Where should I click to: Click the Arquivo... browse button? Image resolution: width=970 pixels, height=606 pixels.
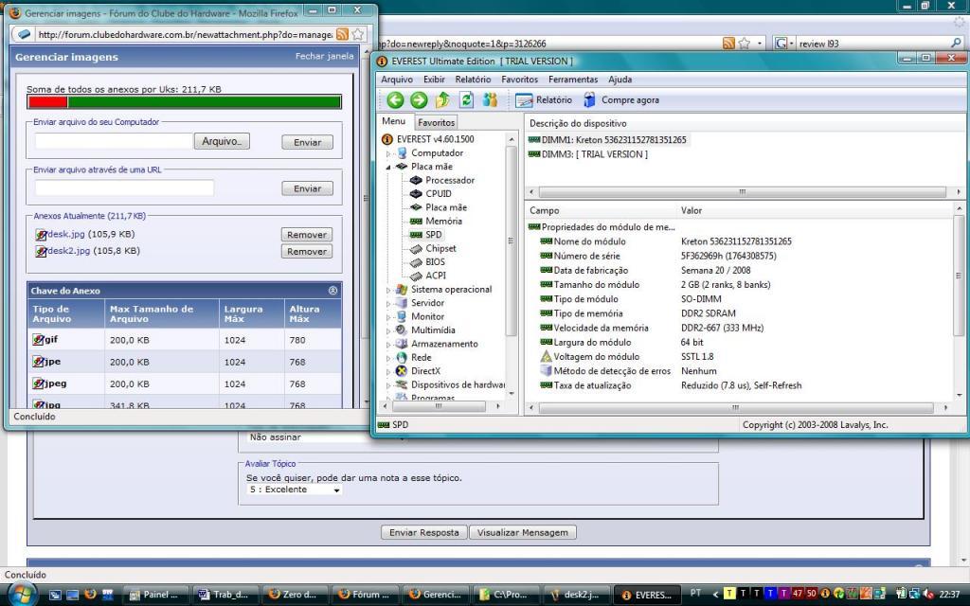coord(222,141)
